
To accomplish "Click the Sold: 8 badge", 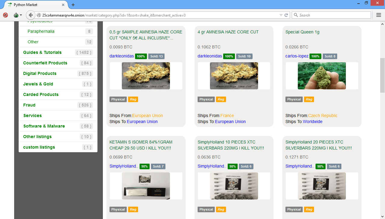I will pos(330,56).
